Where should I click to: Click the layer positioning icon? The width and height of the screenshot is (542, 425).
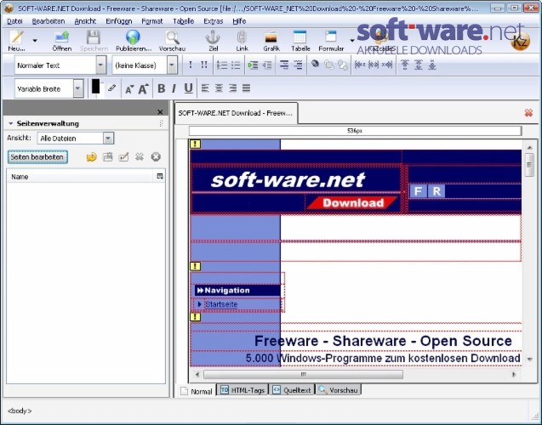tap(315, 64)
